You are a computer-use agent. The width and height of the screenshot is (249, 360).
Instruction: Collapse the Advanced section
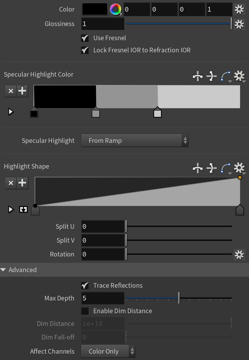click(x=3, y=270)
